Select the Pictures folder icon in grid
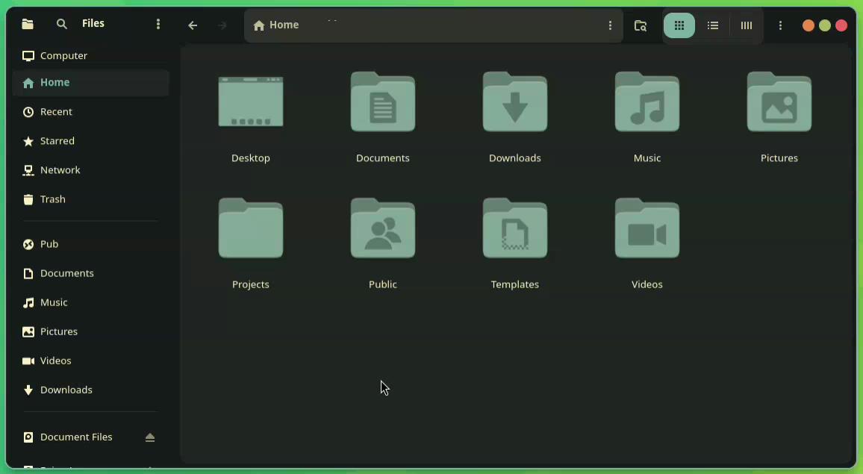The height and width of the screenshot is (474, 863). 779,102
